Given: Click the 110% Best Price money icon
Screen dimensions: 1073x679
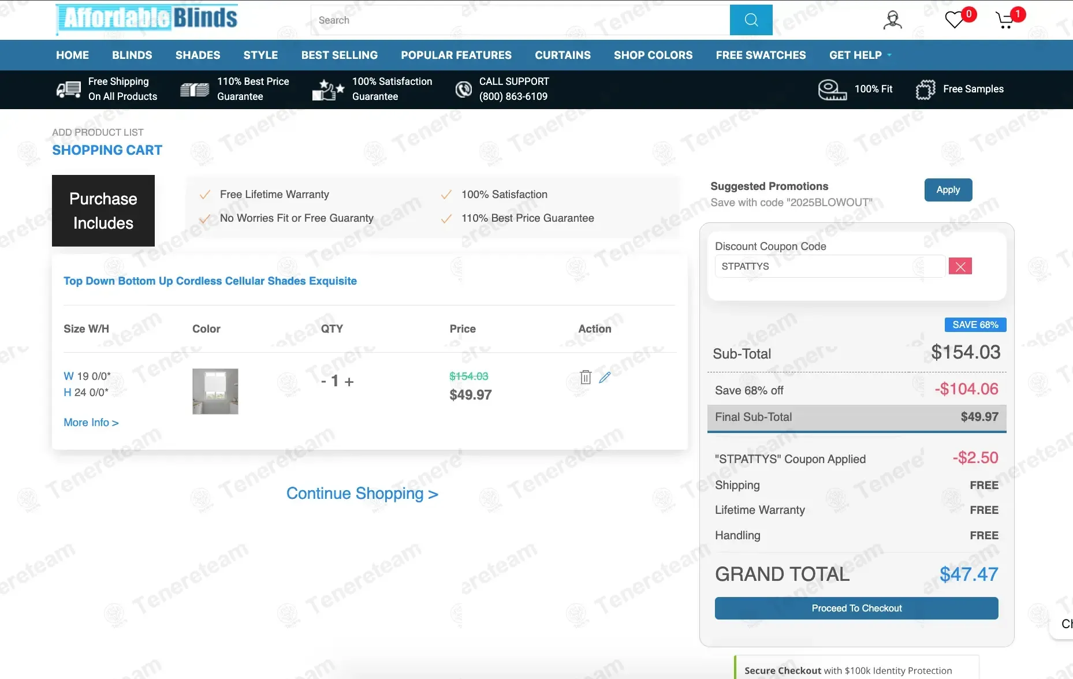Looking at the screenshot, I should tap(195, 89).
